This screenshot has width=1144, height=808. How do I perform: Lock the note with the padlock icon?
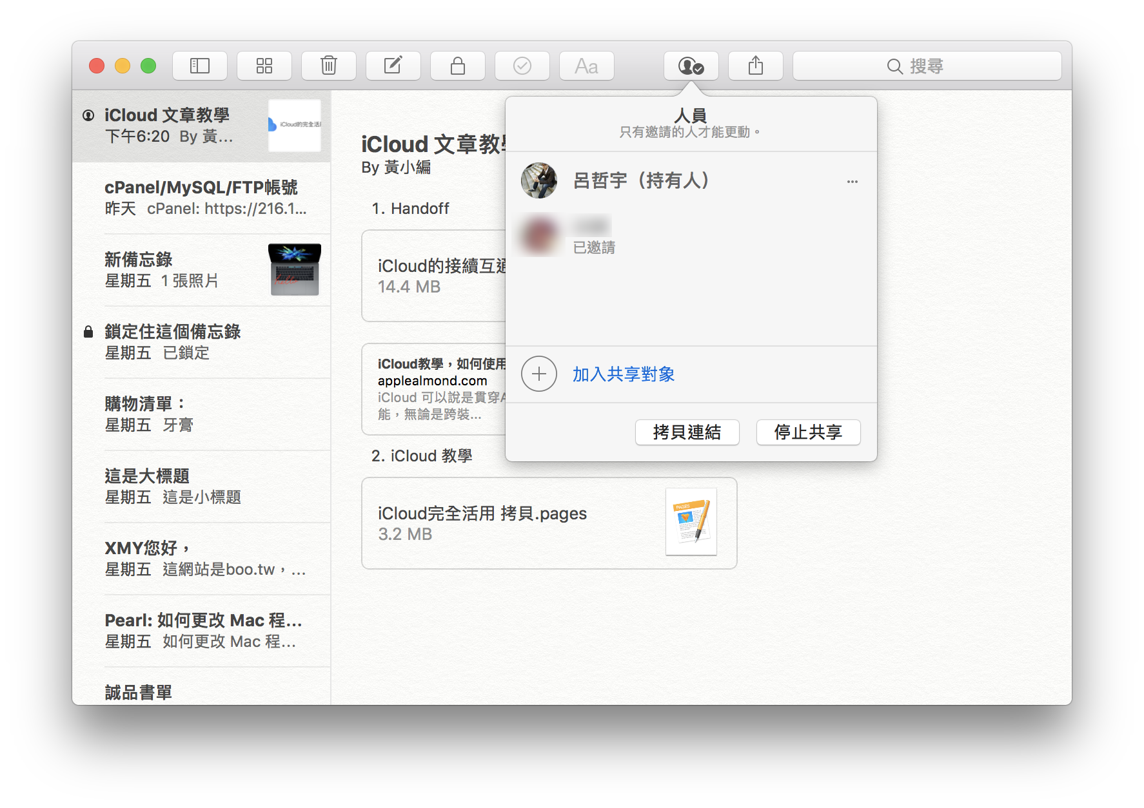point(458,66)
